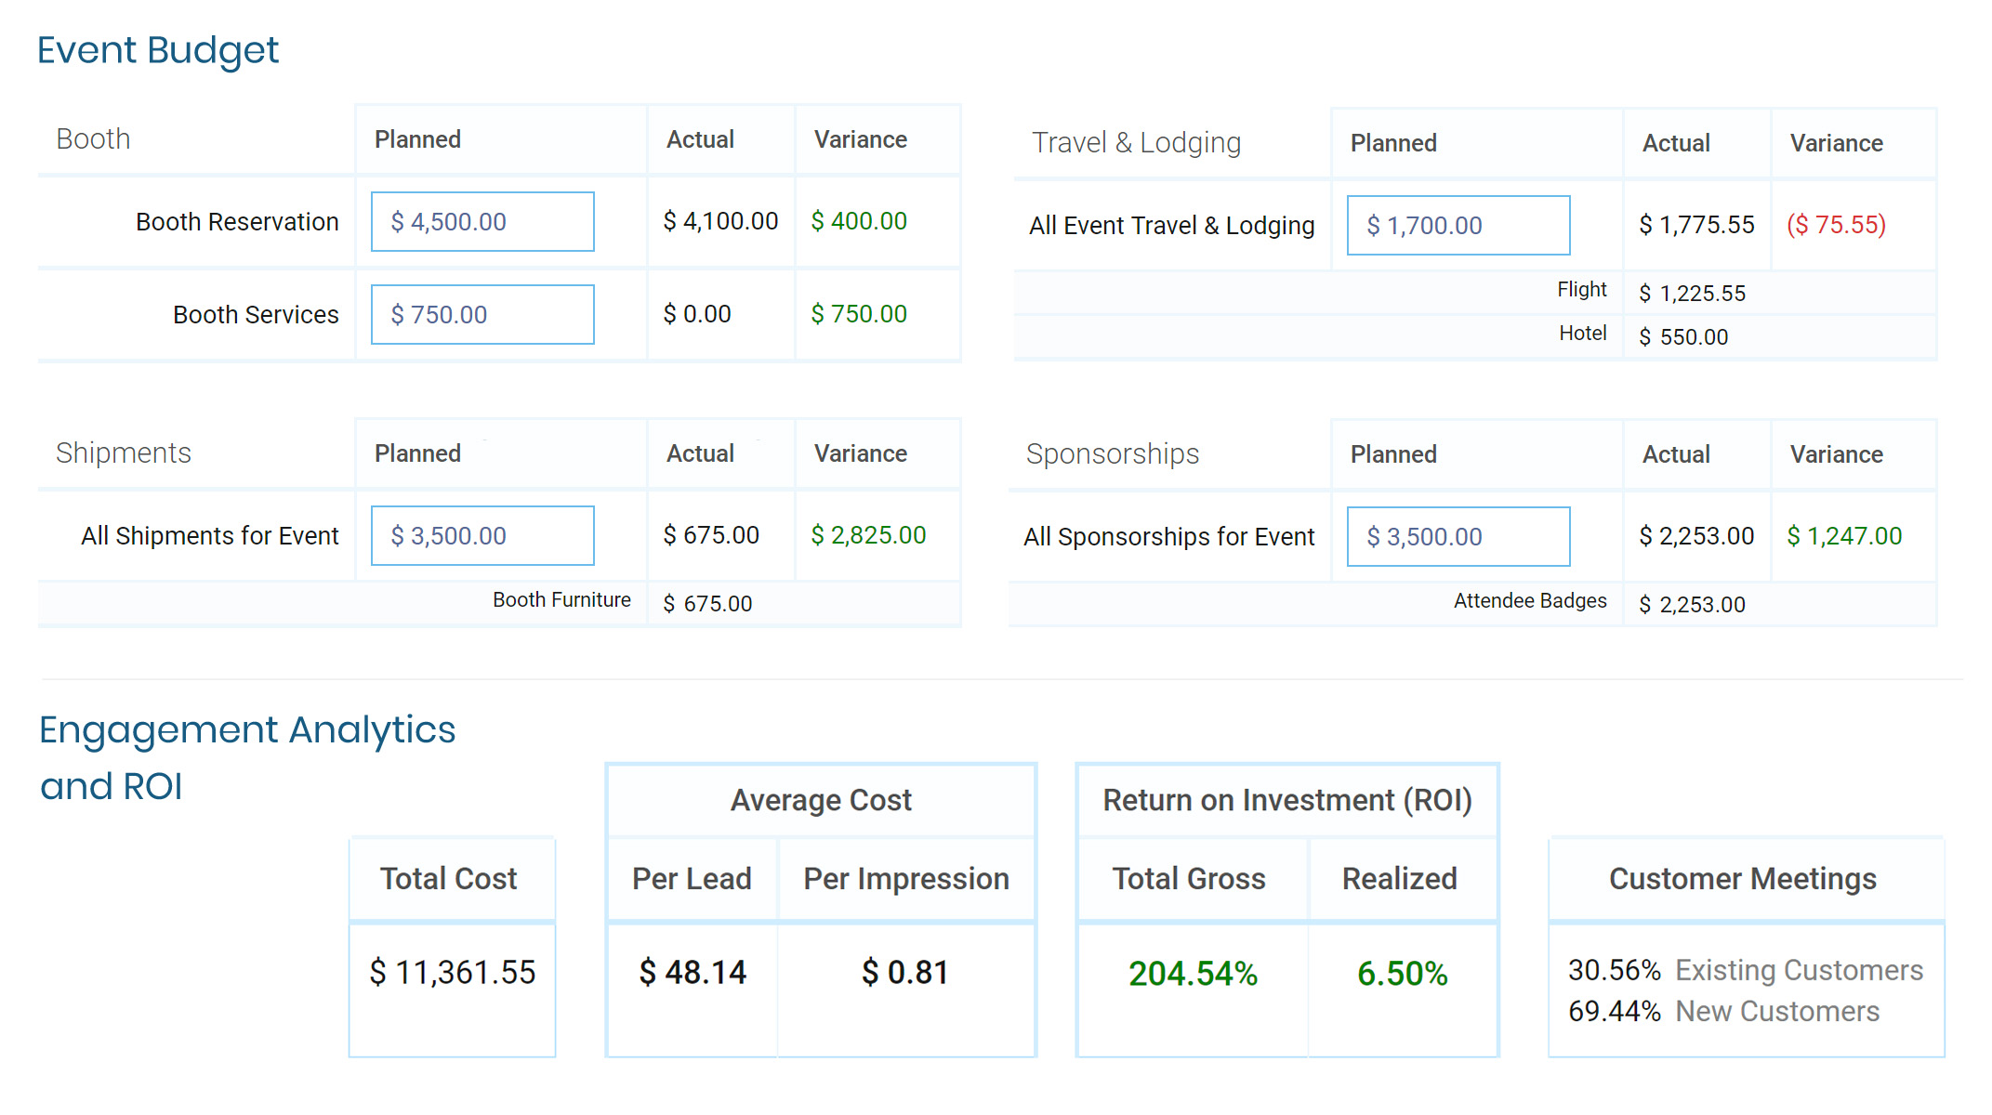Click the Total Gross ROI 204.54%
Viewport: 1992px width, 1115px height.
[x=1193, y=974]
